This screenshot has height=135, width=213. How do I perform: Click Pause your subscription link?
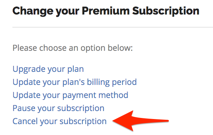coord(58,109)
